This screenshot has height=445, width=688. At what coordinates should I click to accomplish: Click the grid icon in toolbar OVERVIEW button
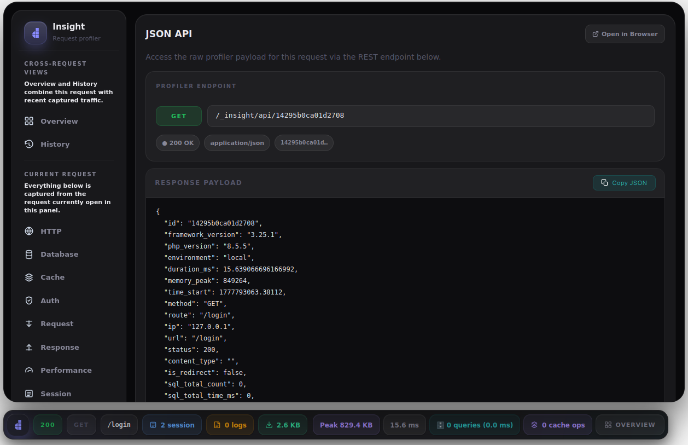tap(608, 425)
